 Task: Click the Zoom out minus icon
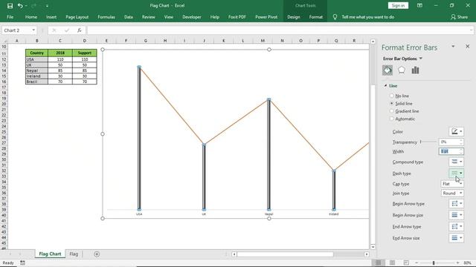click(x=416, y=263)
